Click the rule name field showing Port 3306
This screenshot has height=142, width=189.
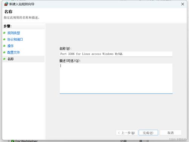pos(116,54)
